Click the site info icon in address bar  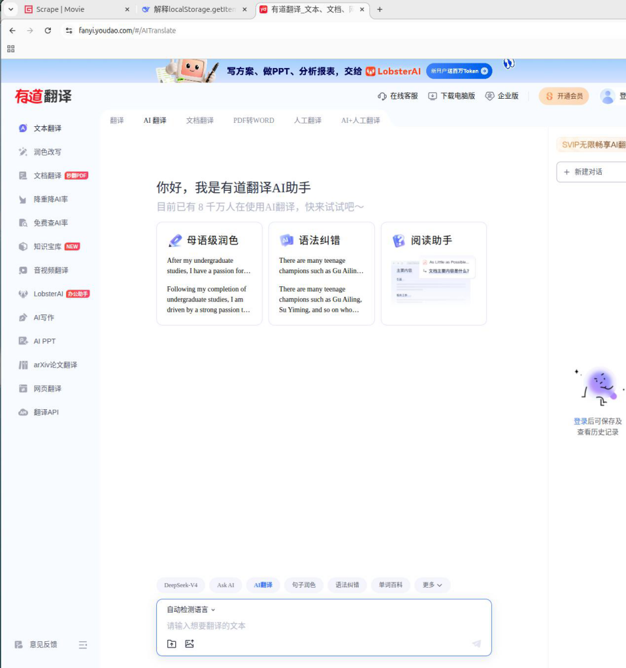click(69, 30)
